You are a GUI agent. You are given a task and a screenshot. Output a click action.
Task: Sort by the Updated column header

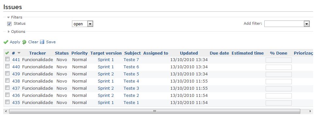(x=189, y=53)
